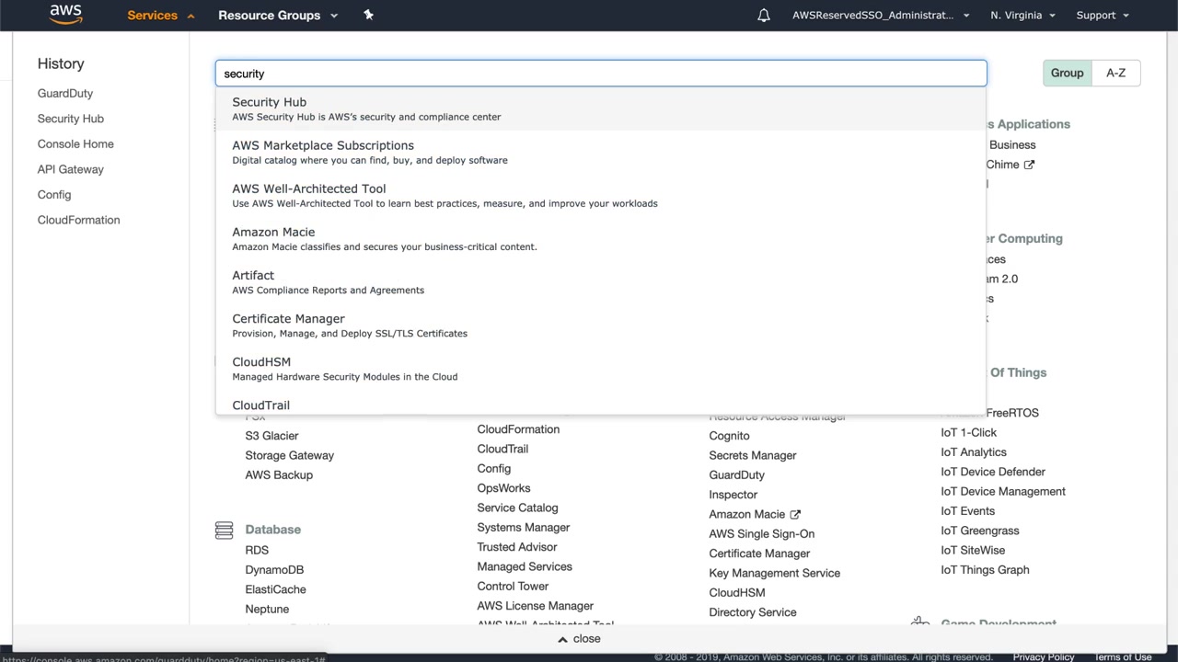Click the pin shortcut icon in top bar

coord(368,15)
